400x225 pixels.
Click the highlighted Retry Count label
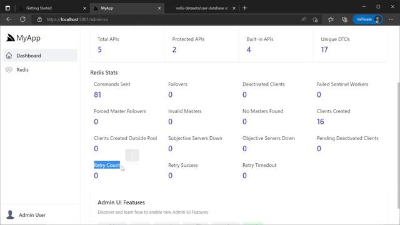107,165
